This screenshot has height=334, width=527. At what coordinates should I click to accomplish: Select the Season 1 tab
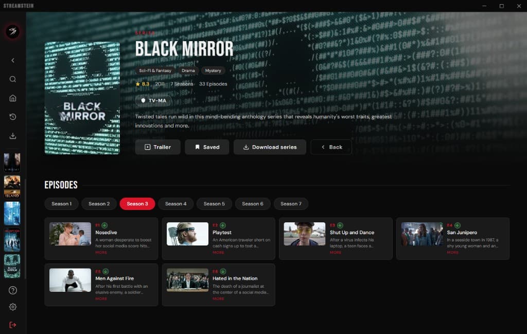[62, 204]
